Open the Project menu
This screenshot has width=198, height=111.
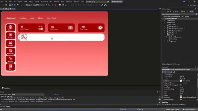19,2
